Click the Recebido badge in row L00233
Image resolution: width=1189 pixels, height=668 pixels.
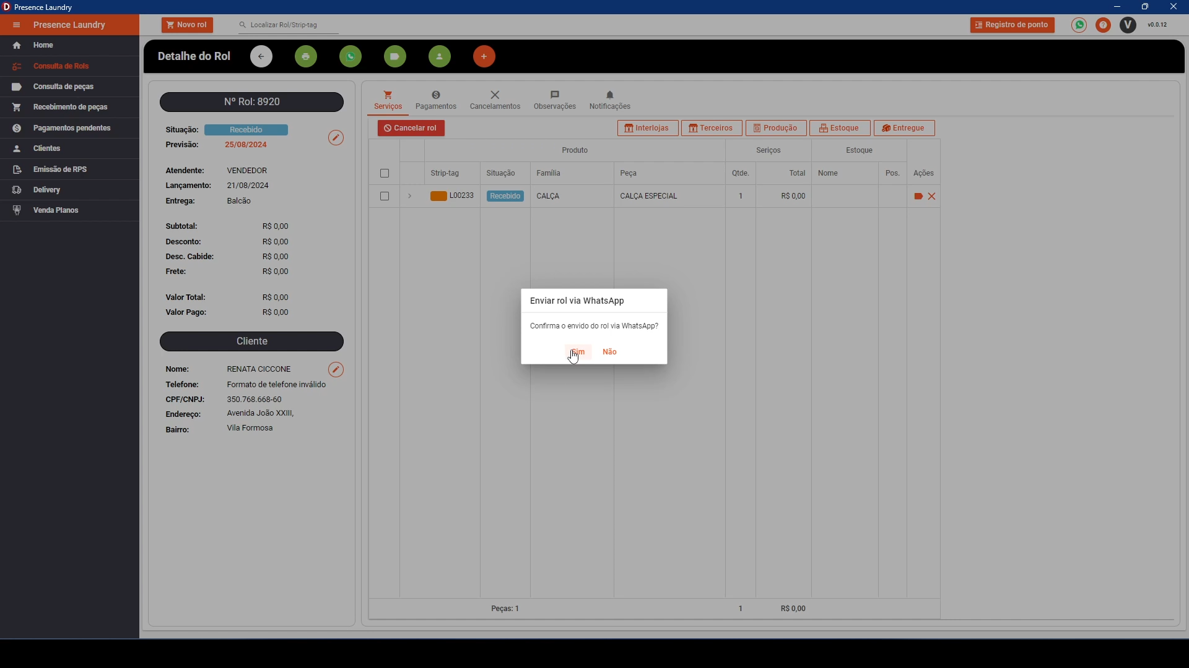pyautogui.click(x=505, y=196)
